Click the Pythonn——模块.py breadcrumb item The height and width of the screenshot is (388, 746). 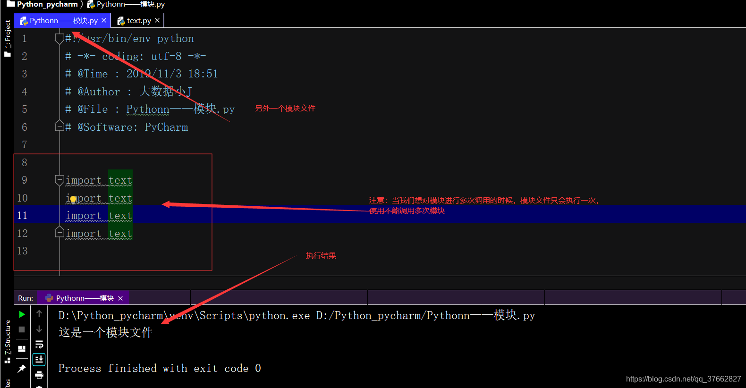pyautogui.click(x=130, y=4)
